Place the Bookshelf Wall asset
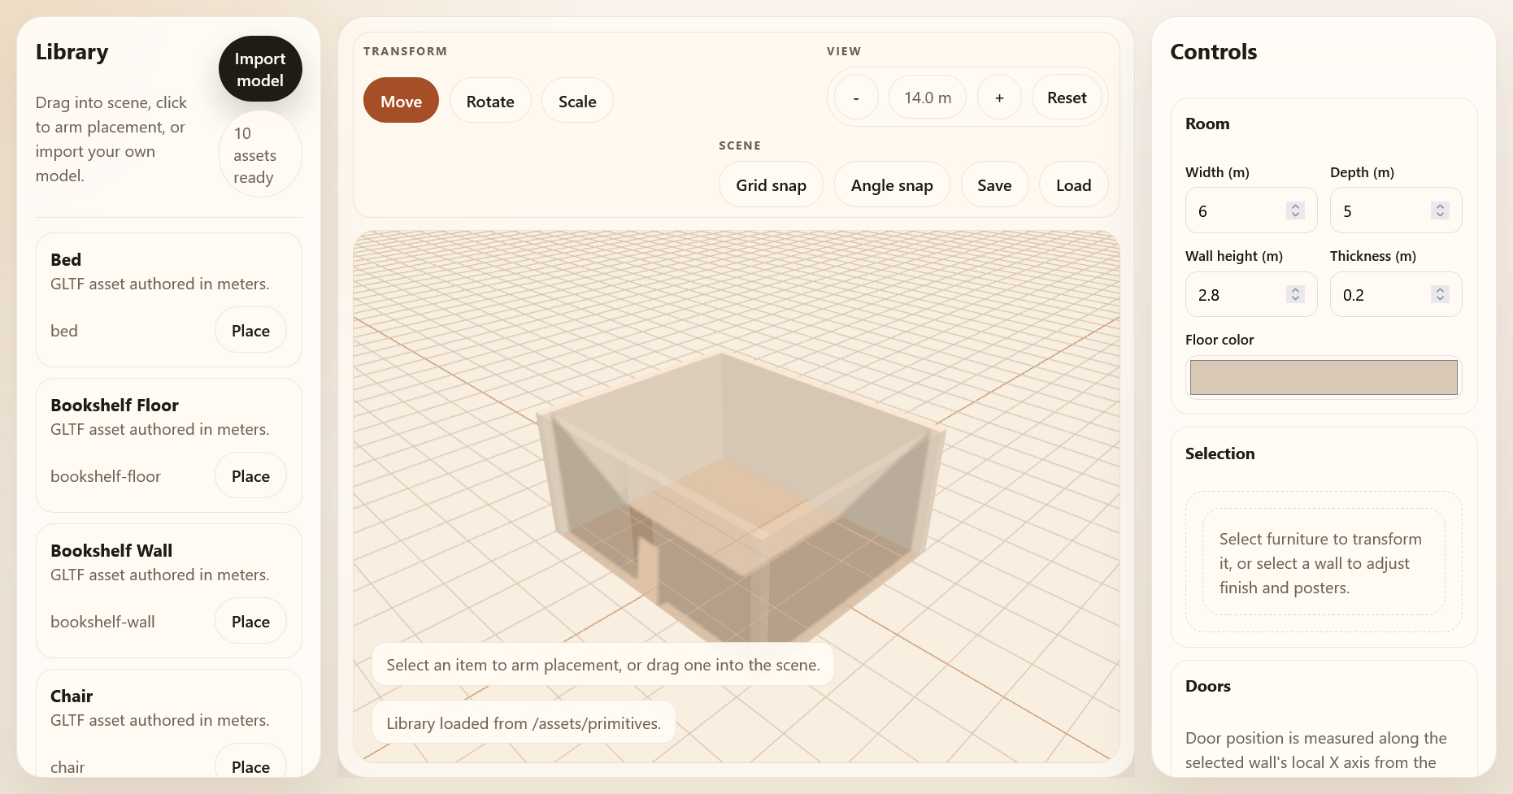 (x=250, y=622)
